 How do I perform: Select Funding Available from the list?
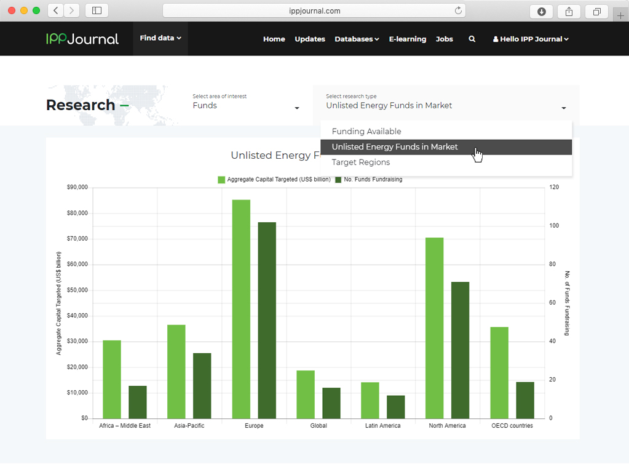(366, 132)
